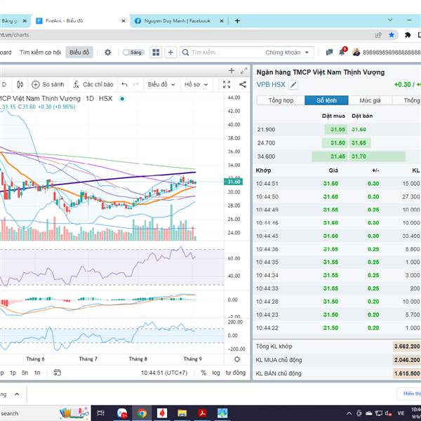Image resolution: width=421 pixels, height=421 pixels.
Task: Toggle log scale
Action: pyautogui.click(x=216, y=373)
